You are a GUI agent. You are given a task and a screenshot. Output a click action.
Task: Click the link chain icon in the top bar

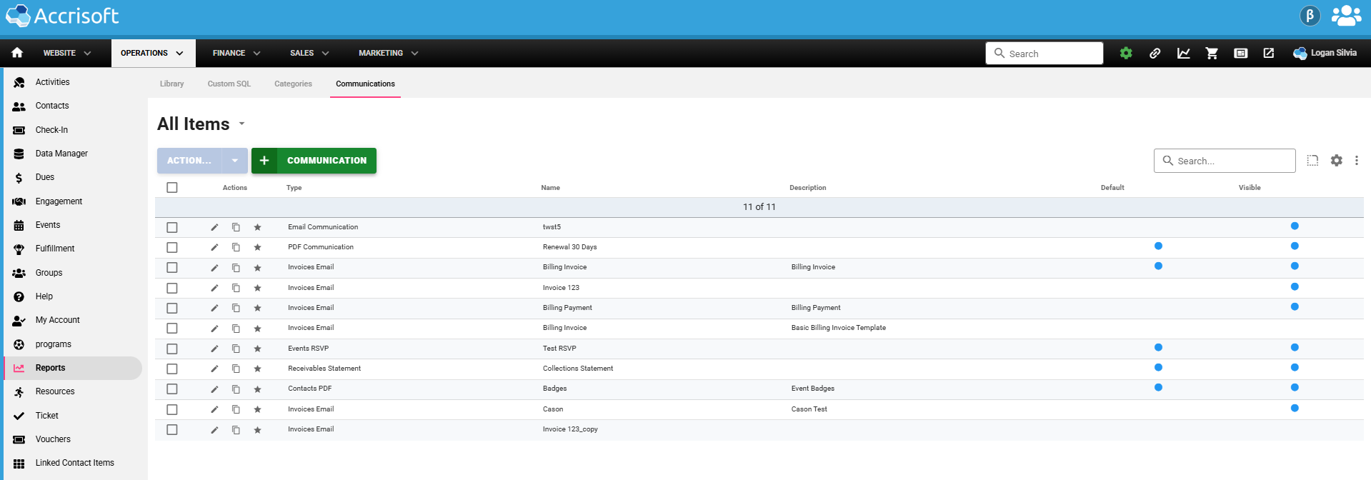1155,54
